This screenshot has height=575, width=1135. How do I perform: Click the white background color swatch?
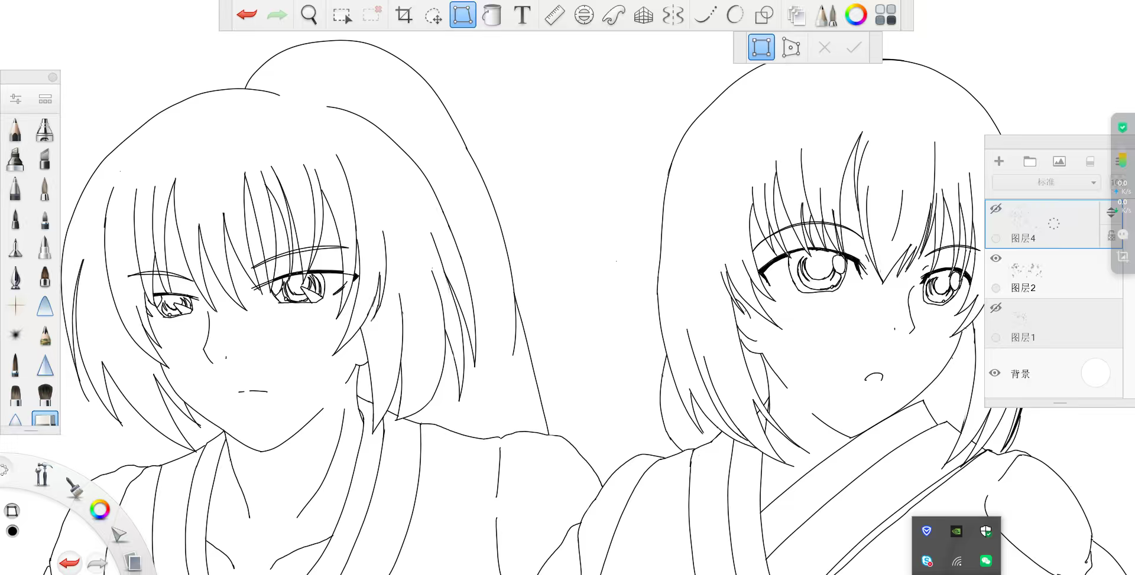pos(1095,373)
